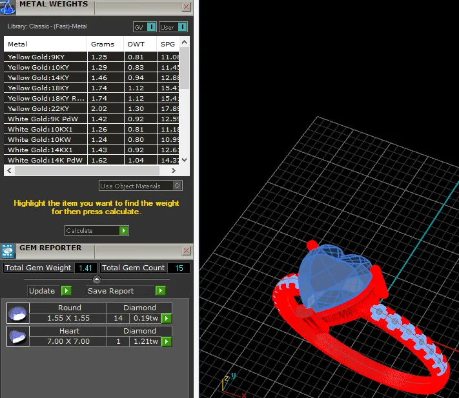
Task: Click the Metal column header
Action: pos(45,44)
